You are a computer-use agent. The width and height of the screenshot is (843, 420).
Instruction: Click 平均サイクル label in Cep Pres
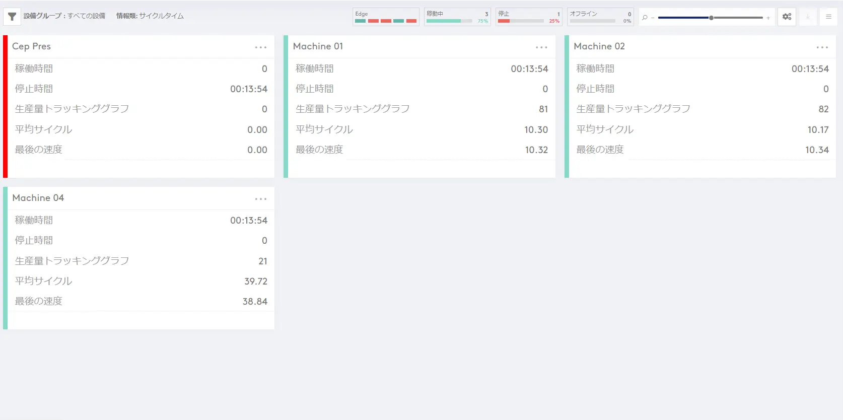tap(43, 129)
